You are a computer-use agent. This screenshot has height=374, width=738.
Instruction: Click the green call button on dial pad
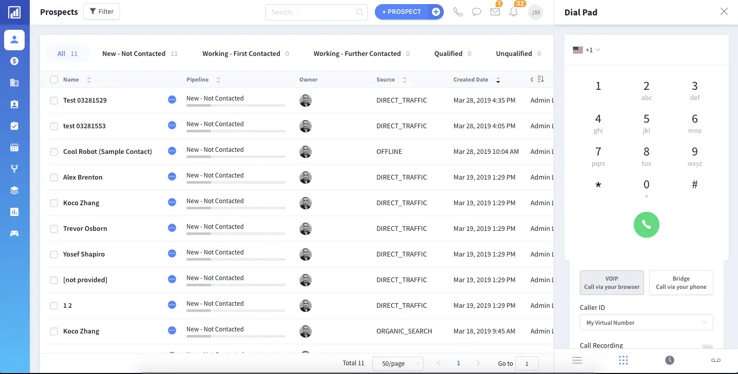click(646, 225)
